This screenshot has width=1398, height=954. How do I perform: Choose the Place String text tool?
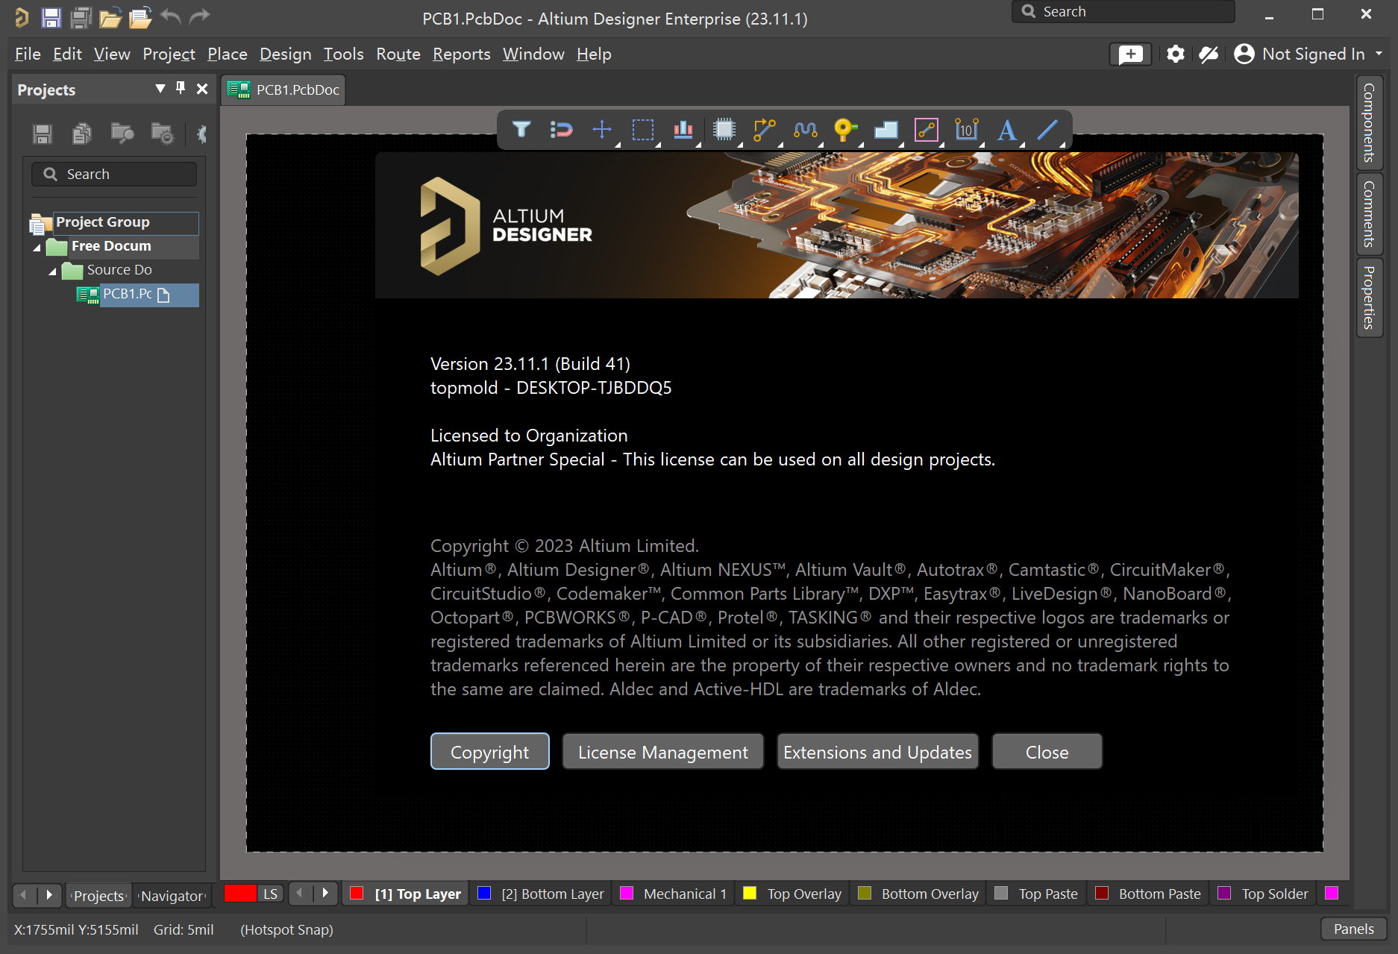tap(1007, 130)
